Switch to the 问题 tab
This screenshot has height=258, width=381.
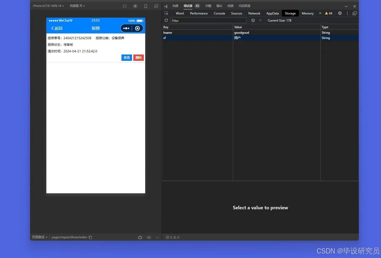[x=208, y=6]
